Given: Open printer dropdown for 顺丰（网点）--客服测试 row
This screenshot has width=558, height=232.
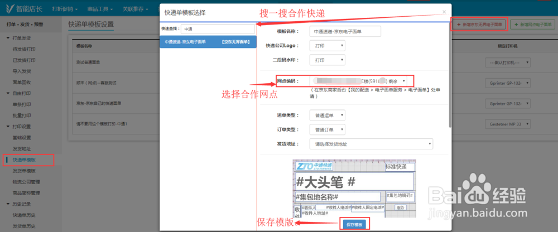Looking at the screenshot, I should [508, 83].
